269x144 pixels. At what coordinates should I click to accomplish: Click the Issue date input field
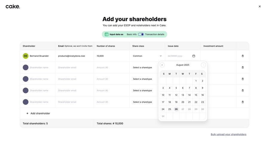pyautogui.click(x=178, y=56)
